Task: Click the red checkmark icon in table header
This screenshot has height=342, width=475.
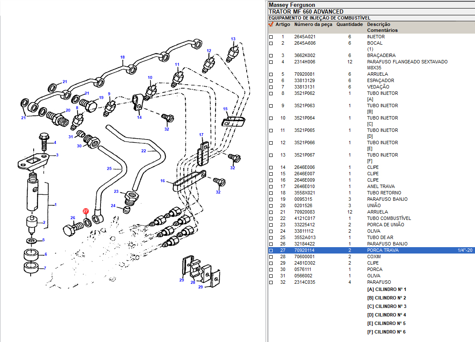Action: (x=271, y=24)
